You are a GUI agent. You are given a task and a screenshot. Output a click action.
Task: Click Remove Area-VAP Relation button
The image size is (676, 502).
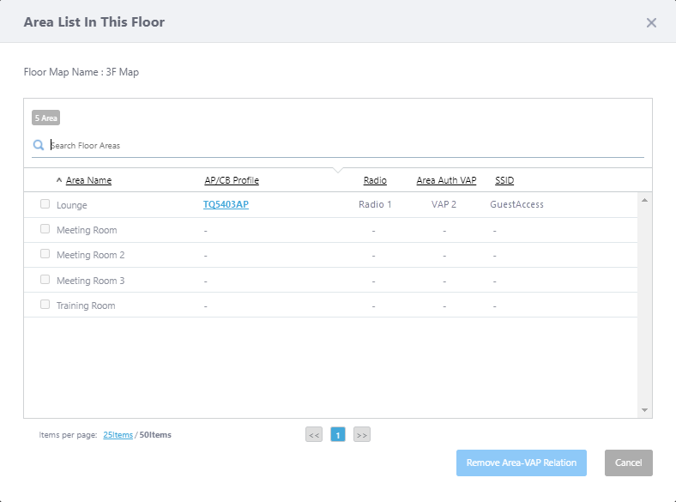coord(521,463)
